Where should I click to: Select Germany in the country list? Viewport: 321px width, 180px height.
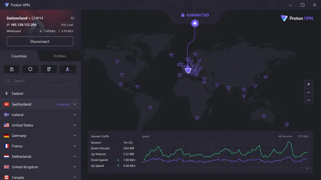pyautogui.click(x=40, y=135)
